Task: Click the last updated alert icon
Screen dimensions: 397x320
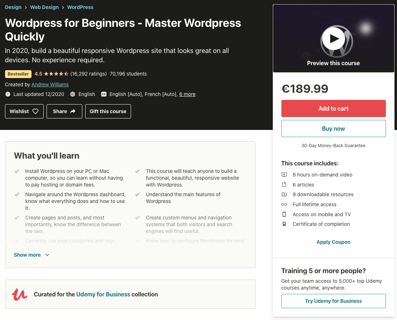Action: [8, 94]
